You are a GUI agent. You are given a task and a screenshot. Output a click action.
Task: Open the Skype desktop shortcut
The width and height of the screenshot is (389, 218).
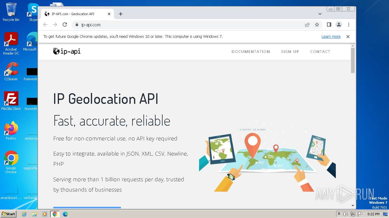point(33,12)
